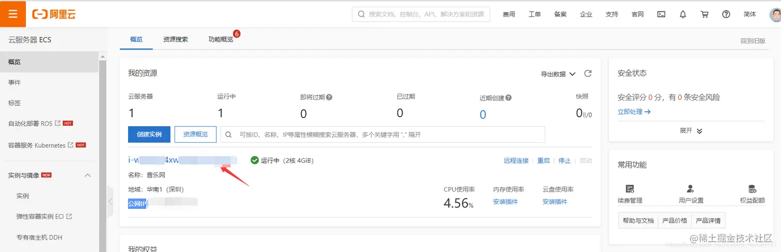Click 重启 instance link
781x252 pixels.
(x=543, y=161)
